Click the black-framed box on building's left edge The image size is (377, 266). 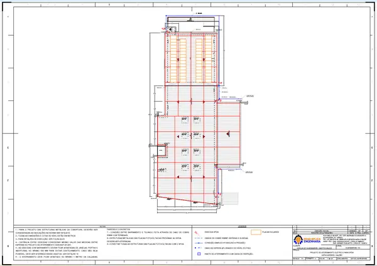coord(161,151)
